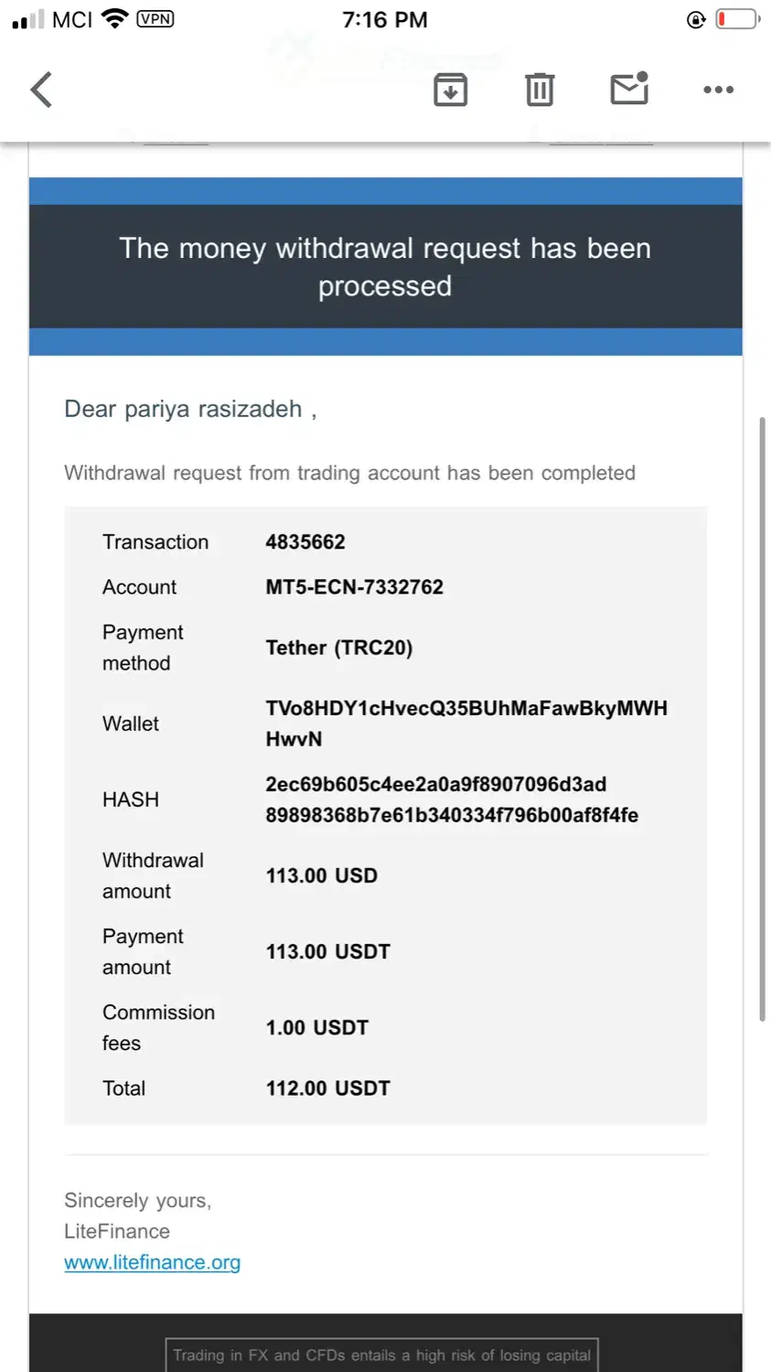Open the three-dot more options menu
The image size is (771, 1372).
coord(718,90)
